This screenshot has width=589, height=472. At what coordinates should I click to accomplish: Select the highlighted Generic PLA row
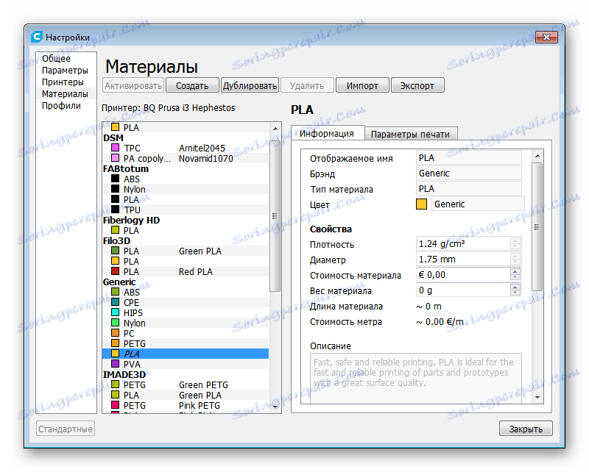[x=186, y=354]
